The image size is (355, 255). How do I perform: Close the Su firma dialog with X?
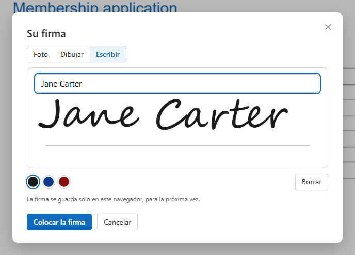[x=328, y=27]
